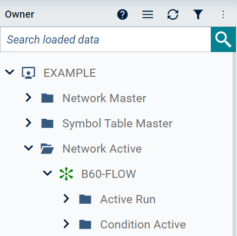Open the vertical dots more options
Viewport: 237px width, 236px height.
[x=223, y=15]
